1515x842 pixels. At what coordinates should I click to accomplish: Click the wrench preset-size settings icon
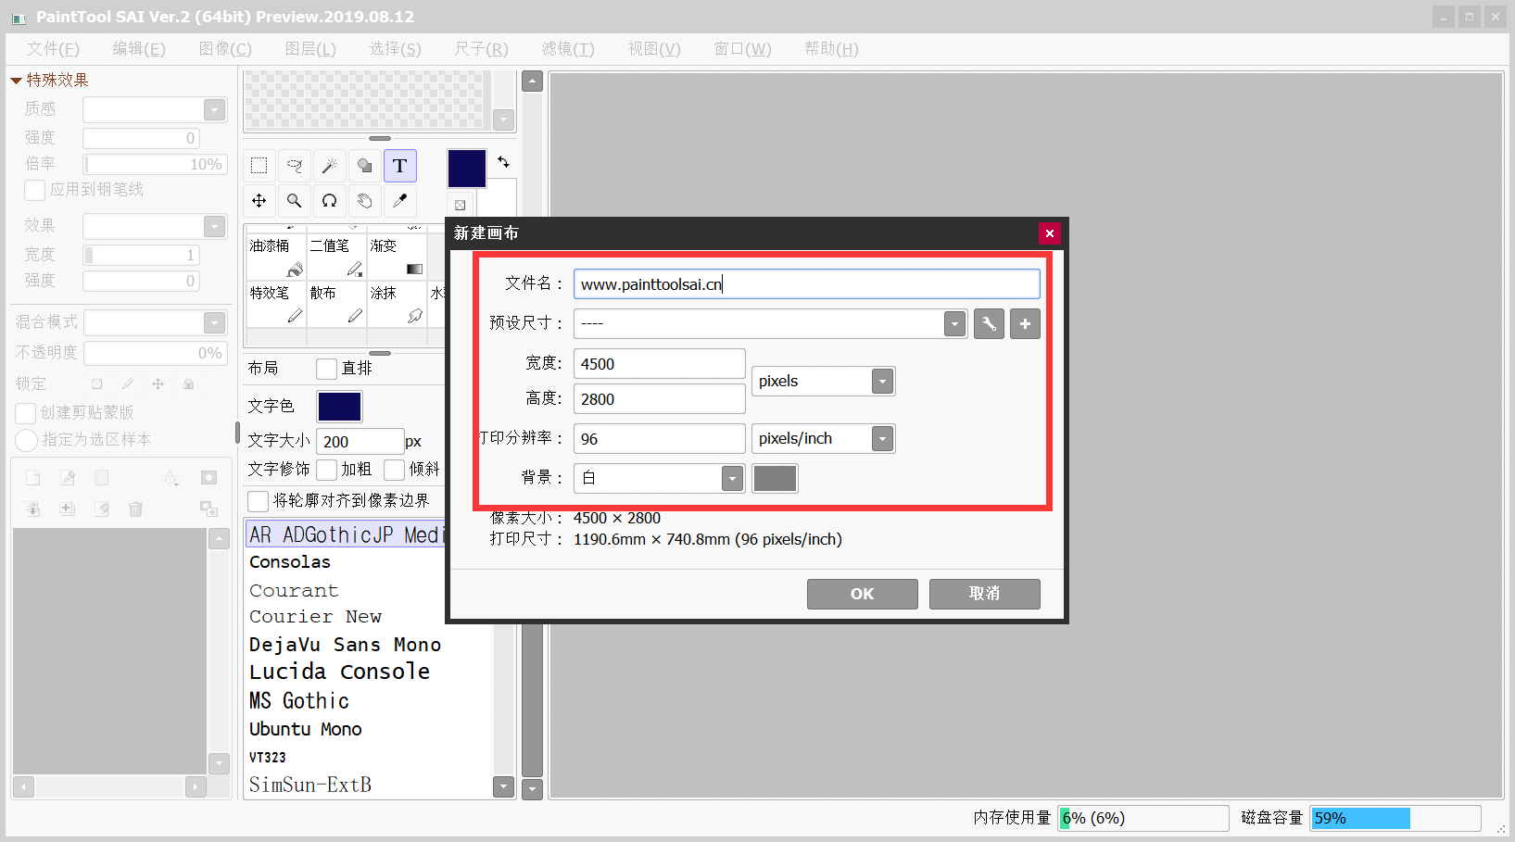tap(989, 324)
